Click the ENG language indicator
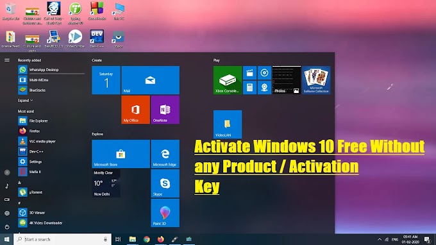 [x=395, y=239]
